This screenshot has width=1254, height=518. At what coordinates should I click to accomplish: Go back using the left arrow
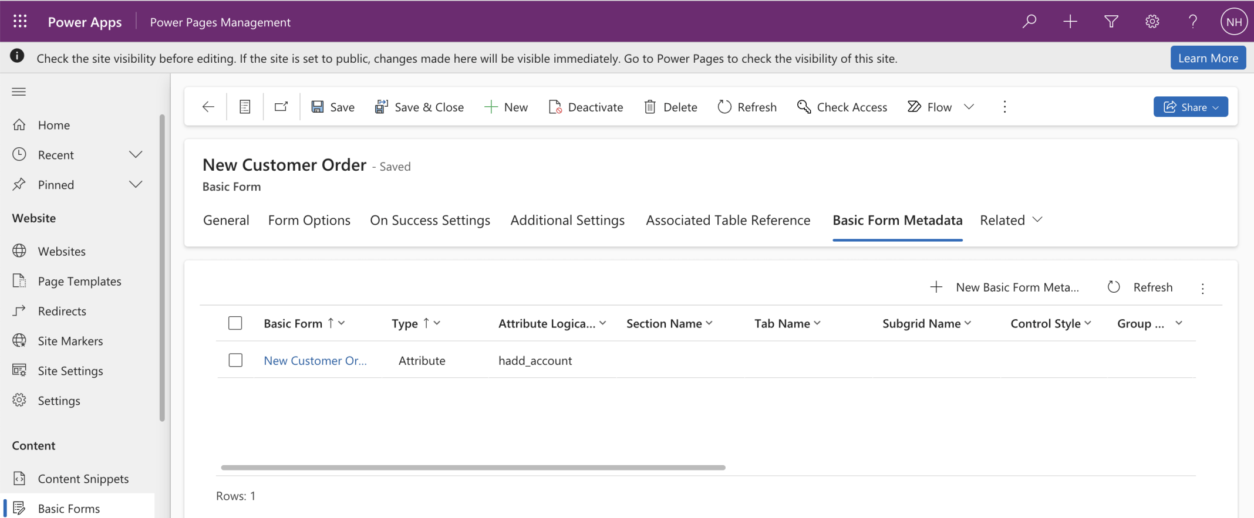[x=208, y=107]
